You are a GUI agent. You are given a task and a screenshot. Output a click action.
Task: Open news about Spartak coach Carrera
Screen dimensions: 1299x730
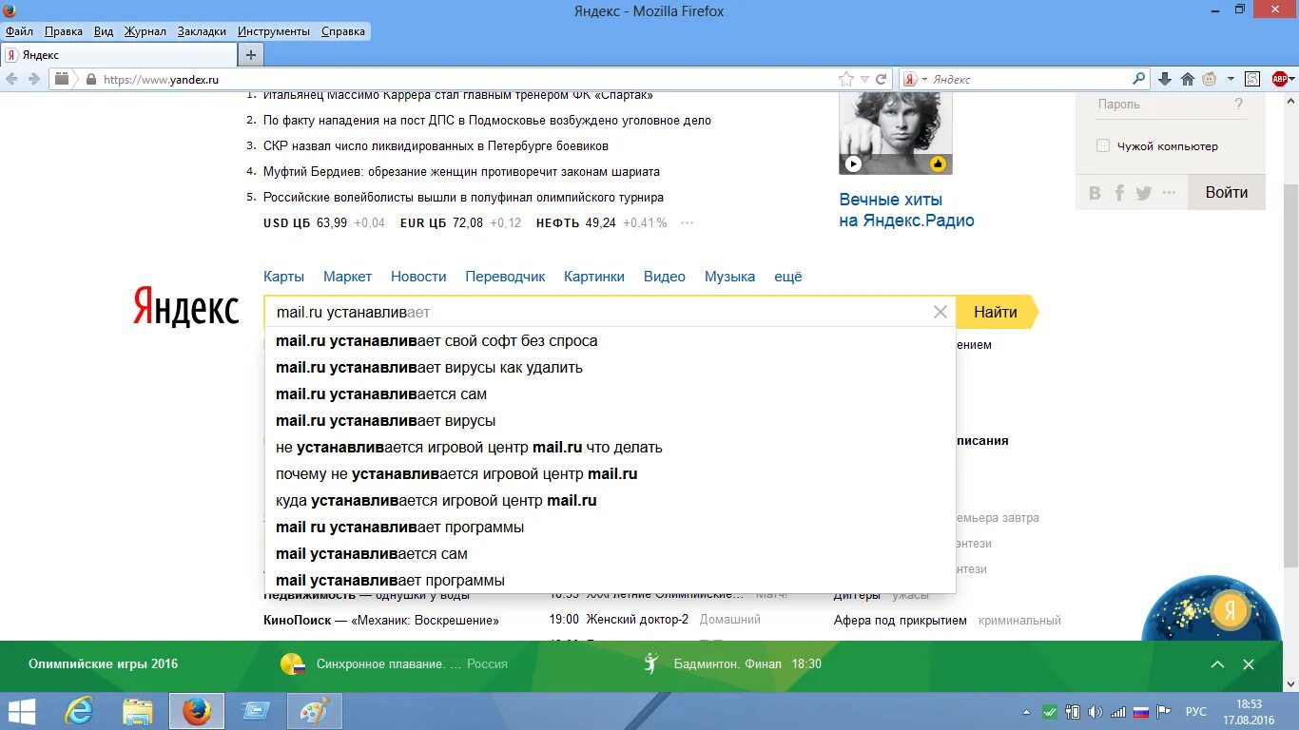[x=457, y=95]
